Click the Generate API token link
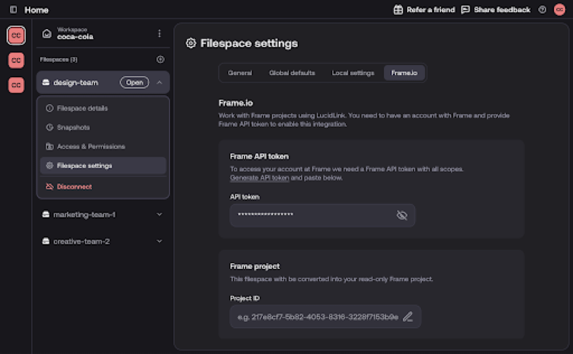Screen dimensions: 573x354 [260, 178]
